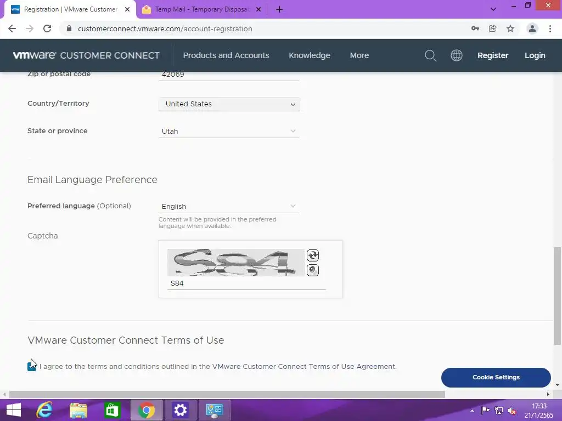
Task: Open the Knowledge menu
Action: tap(310, 55)
